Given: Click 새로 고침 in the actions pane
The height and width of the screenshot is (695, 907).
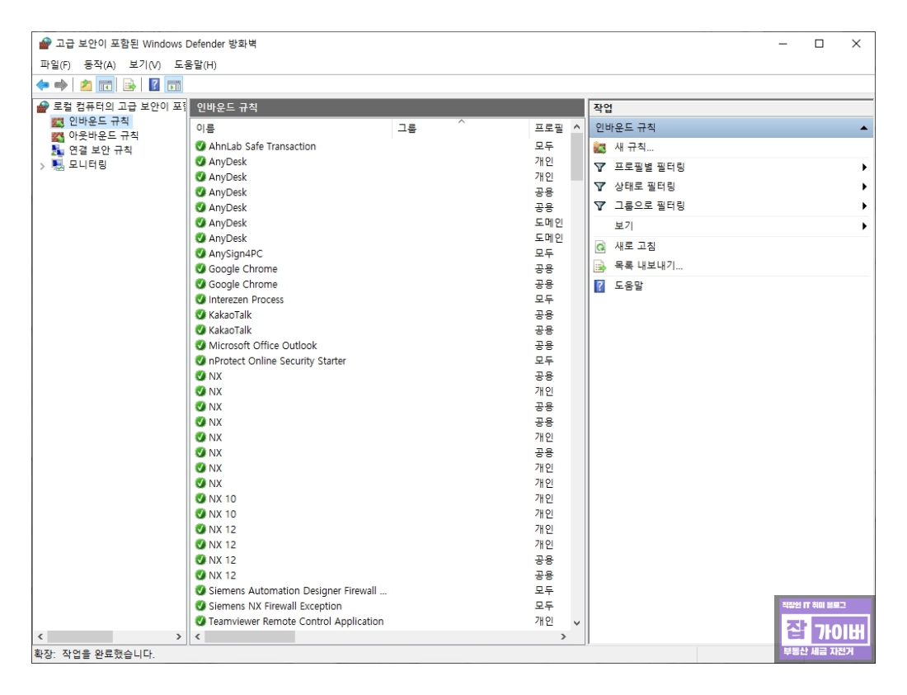Looking at the screenshot, I should (x=635, y=246).
